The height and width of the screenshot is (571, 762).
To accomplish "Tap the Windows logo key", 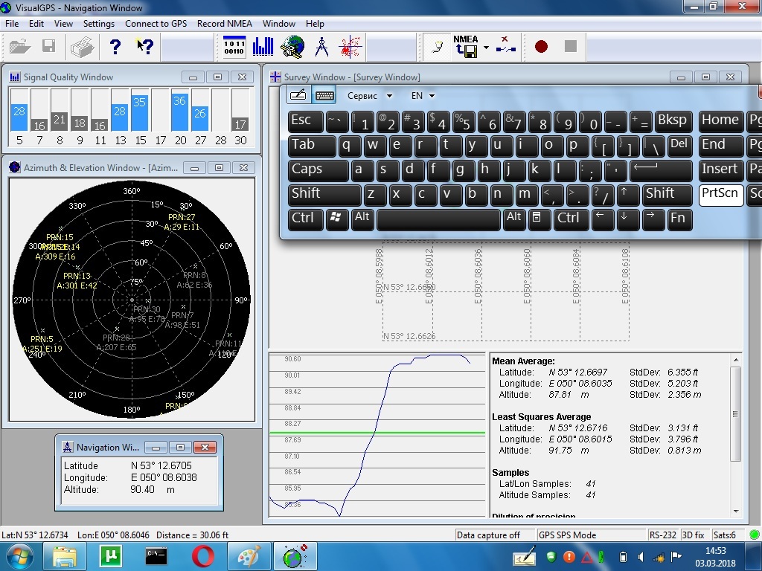I will 337,219.
